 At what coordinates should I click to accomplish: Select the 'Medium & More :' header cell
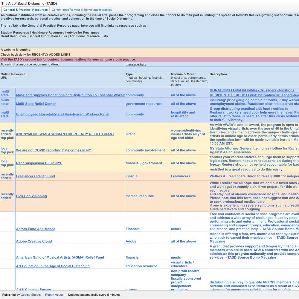[x=189, y=80]
